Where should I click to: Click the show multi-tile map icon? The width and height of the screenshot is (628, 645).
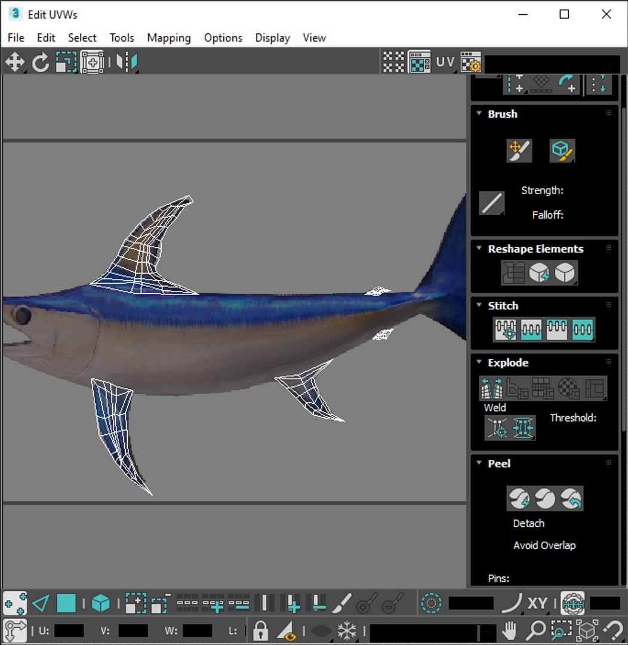420,62
